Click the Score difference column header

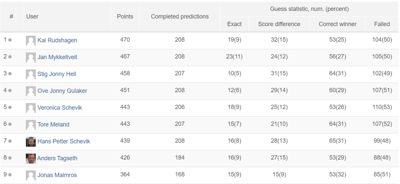[279, 24]
